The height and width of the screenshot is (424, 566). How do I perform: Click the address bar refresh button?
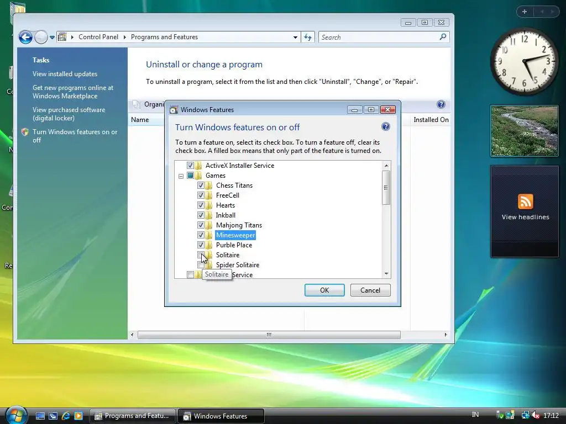[x=308, y=37]
